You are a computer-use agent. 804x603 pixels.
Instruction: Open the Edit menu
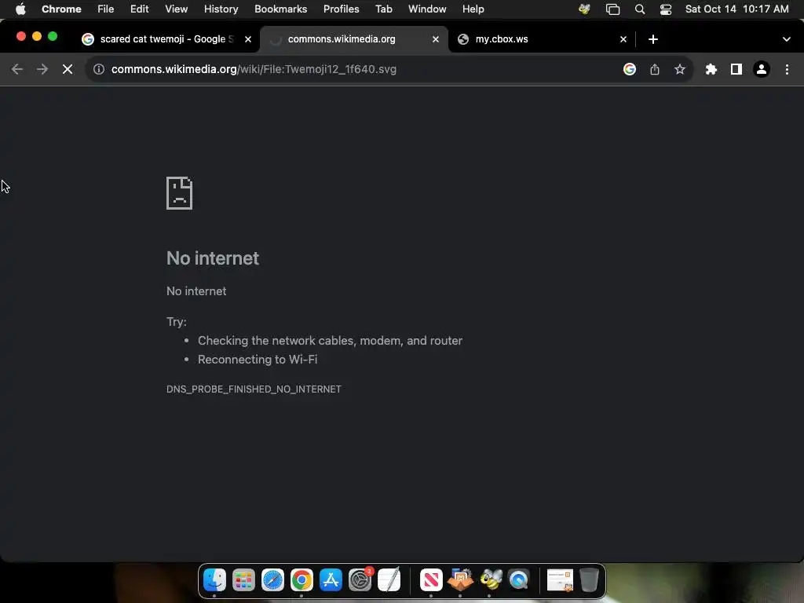coord(139,9)
